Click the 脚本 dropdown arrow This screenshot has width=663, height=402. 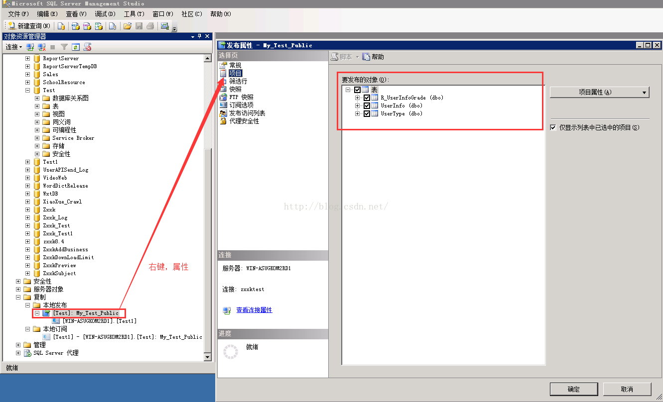[x=357, y=57]
